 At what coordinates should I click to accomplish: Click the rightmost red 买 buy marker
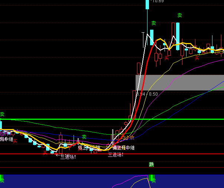(x=197, y=57)
